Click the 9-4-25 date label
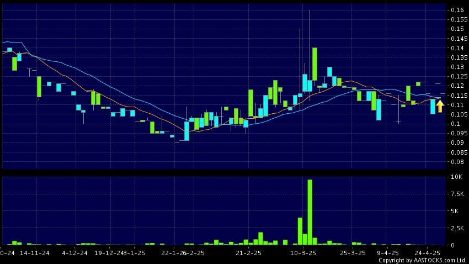Viewport: 469px width, 264px height. pos(388,253)
